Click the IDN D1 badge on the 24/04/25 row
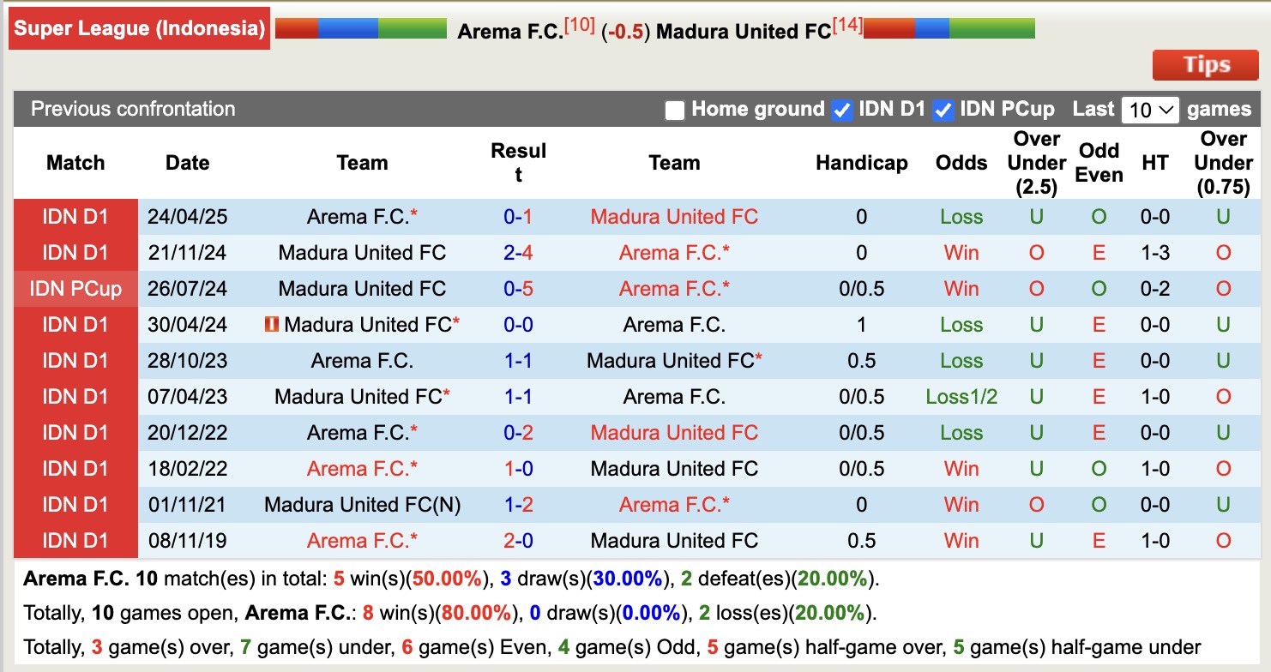This screenshot has width=1271, height=672. point(75,217)
